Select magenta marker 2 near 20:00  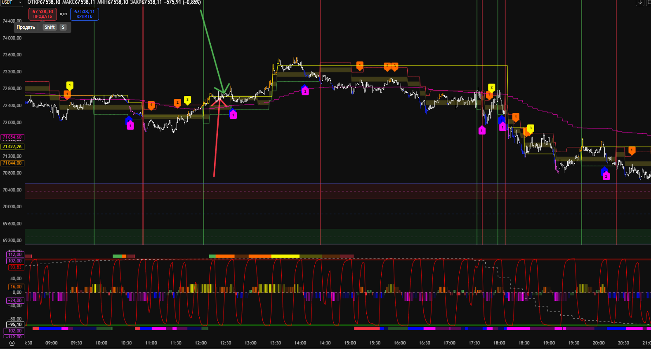click(x=606, y=176)
